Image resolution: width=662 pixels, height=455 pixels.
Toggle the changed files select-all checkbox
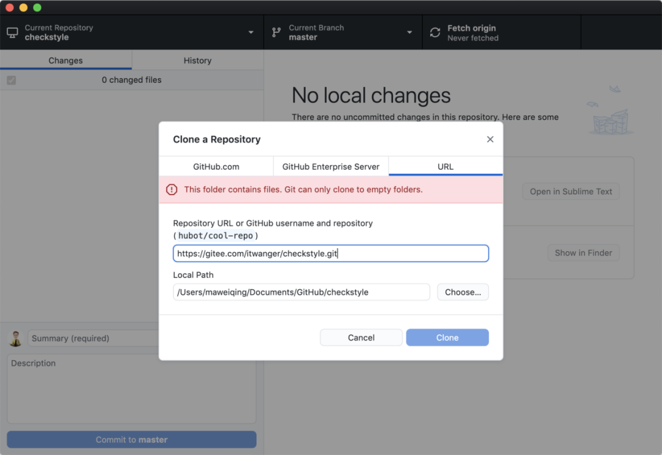pos(11,80)
